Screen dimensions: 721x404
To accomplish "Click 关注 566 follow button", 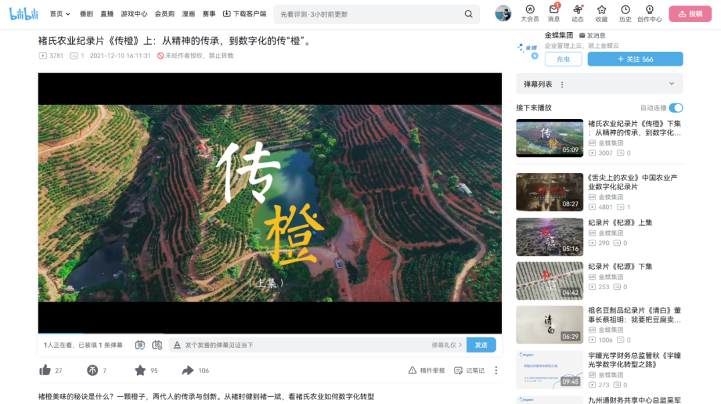I will pos(635,59).
